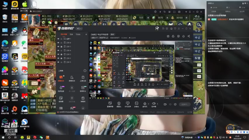Select layer row 文本 4
This screenshot has height=140, width=249.
[72, 50]
